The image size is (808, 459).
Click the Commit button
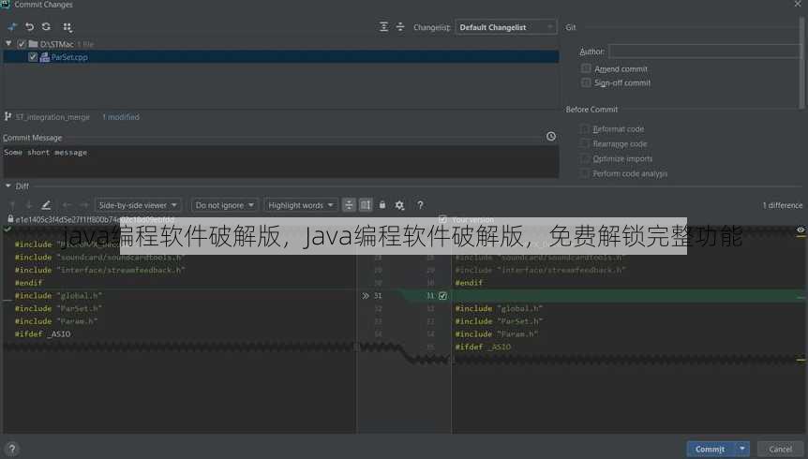[711, 450]
